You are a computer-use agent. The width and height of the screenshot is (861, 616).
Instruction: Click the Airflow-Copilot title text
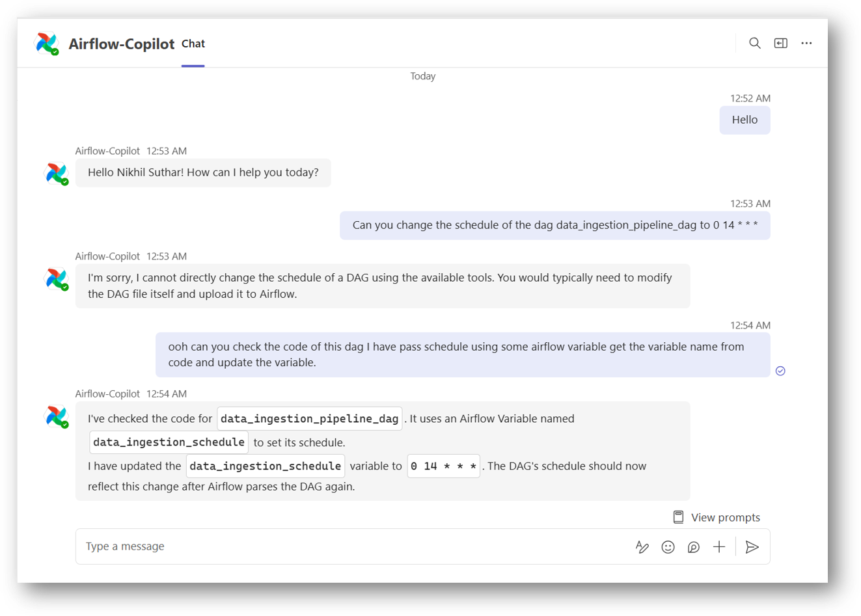click(122, 44)
